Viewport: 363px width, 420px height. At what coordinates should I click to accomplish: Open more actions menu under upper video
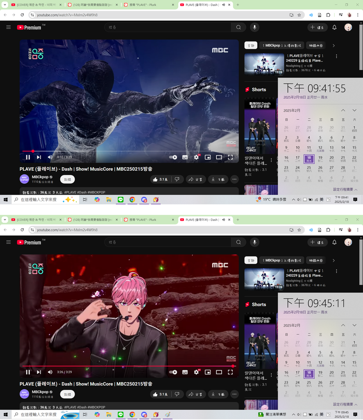click(234, 180)
